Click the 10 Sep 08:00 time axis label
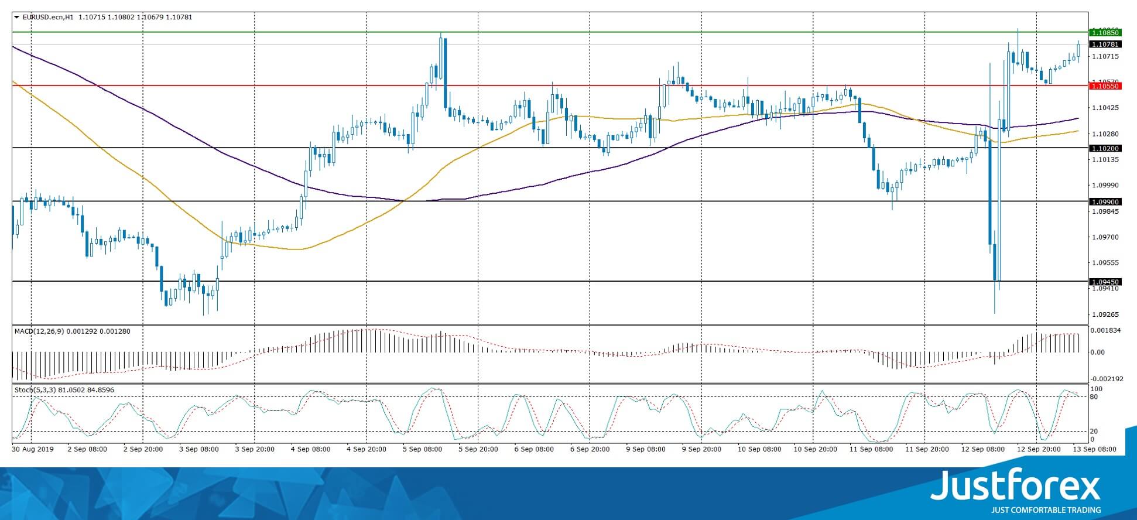Screen dimensions: 1137x520 tap(759, 450)
